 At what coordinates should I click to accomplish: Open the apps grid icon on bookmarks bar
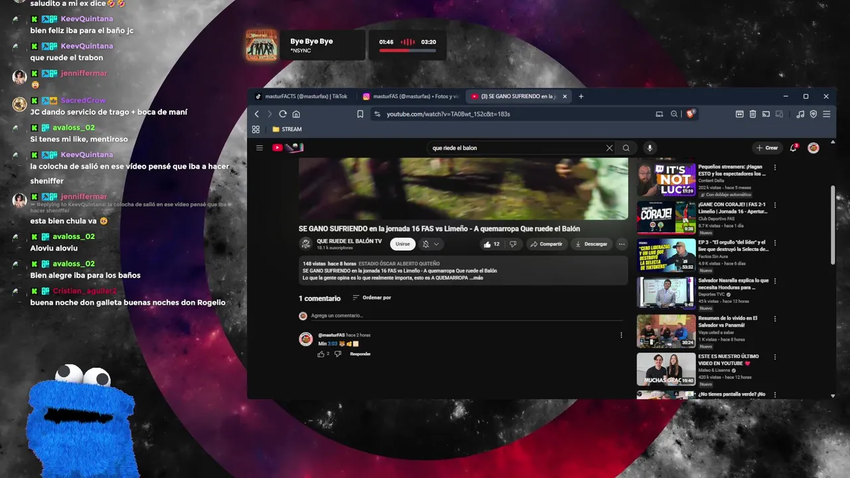[256, 129]
